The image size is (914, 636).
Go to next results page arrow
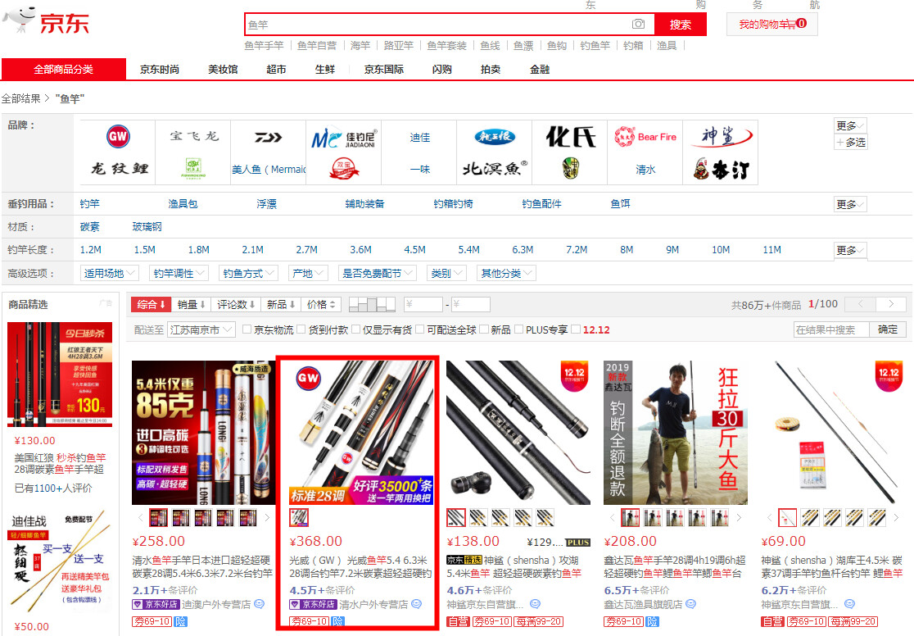(890, 304)
